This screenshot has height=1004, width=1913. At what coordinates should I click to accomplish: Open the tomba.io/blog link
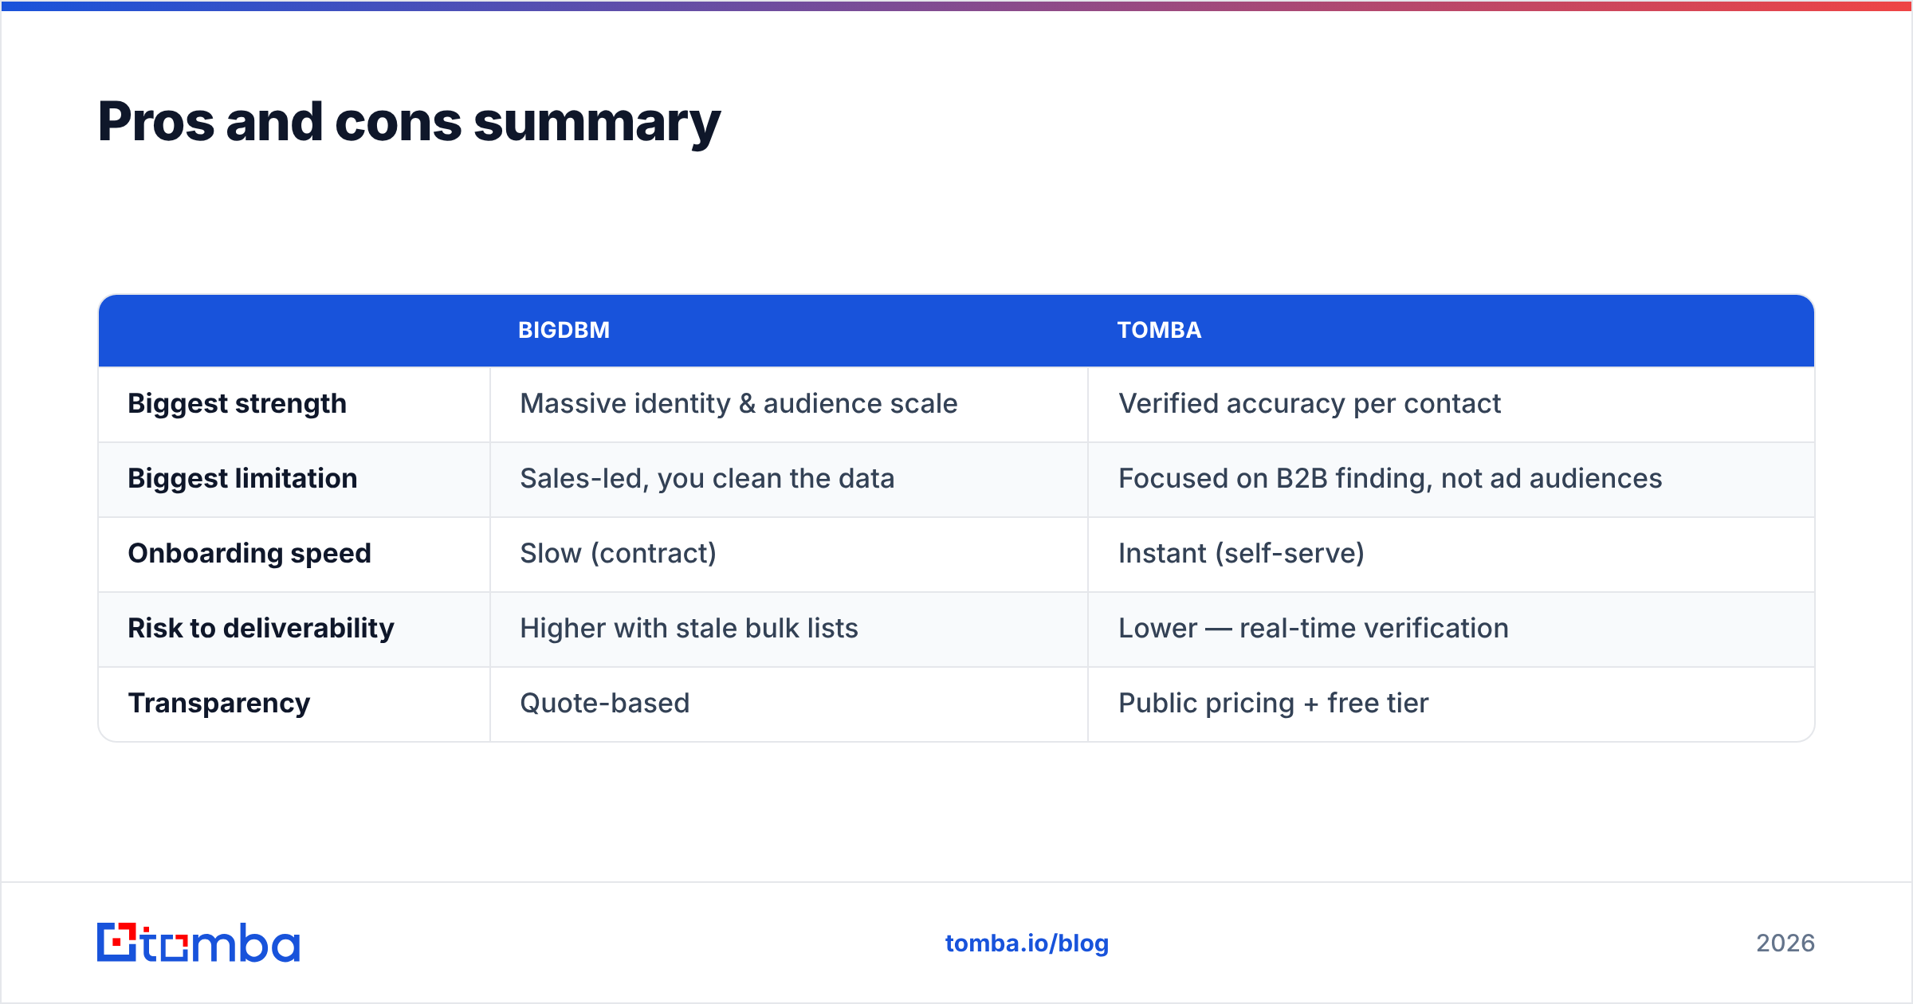pyautogui.click(x=1027, y=943)
